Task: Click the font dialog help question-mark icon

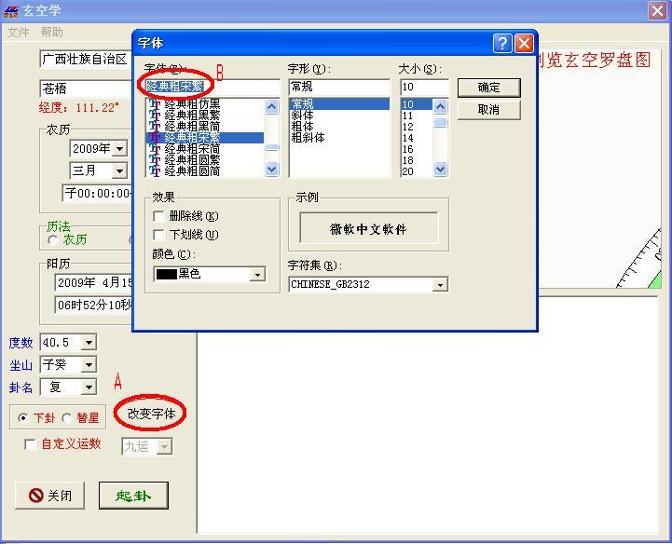Action: tap(503, 44)
